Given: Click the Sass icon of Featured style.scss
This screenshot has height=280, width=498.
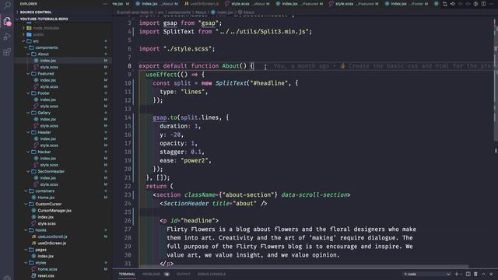Looking at the screenshot, I should tap(37, 86).
